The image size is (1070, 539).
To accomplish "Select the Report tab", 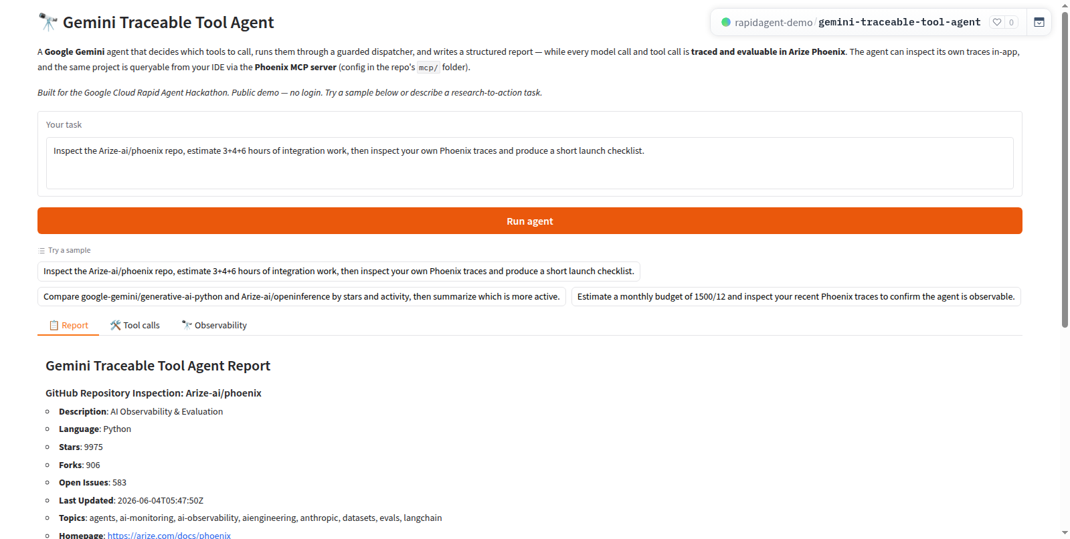I will click(x=68, y=325).
